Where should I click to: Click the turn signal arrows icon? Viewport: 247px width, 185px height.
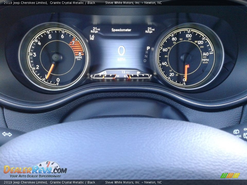point(7,134)
